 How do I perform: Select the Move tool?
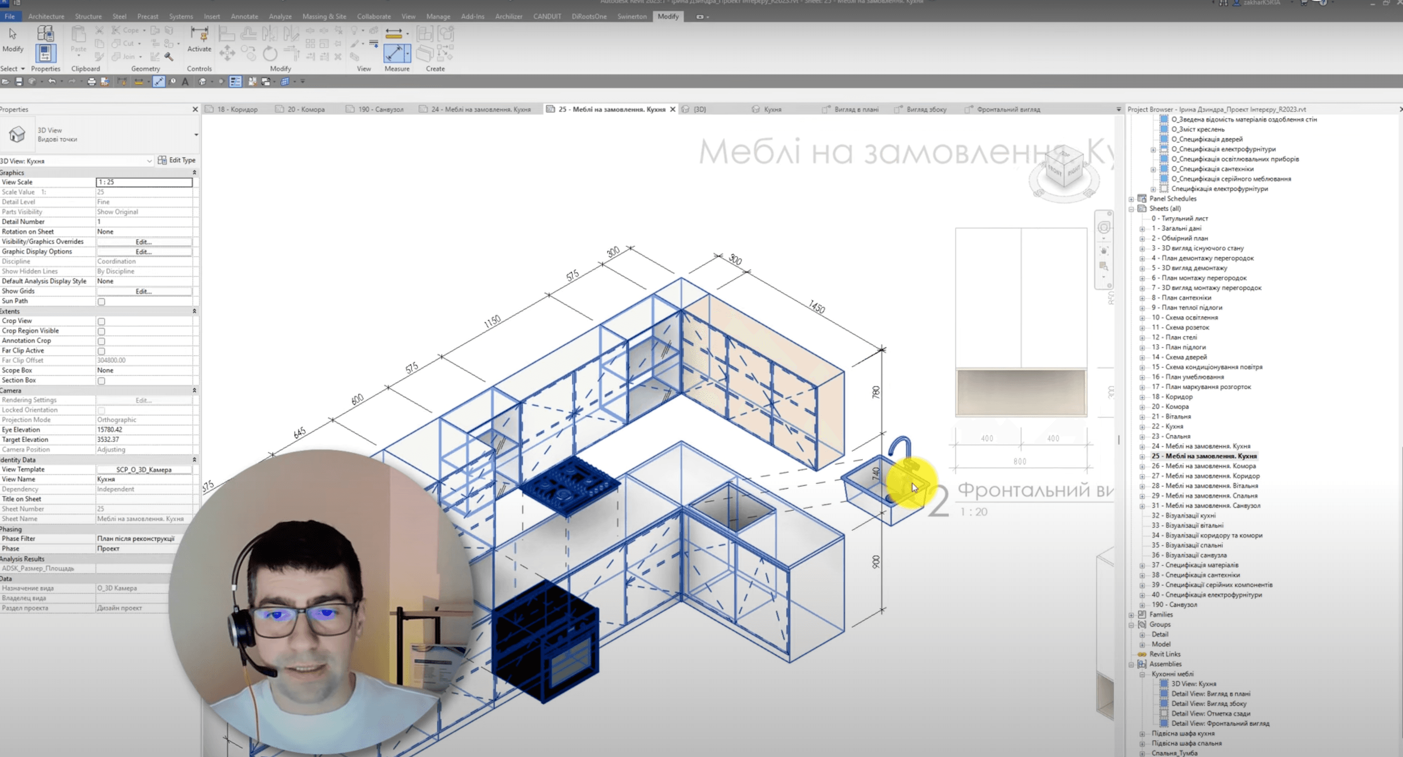coord(227,53)
